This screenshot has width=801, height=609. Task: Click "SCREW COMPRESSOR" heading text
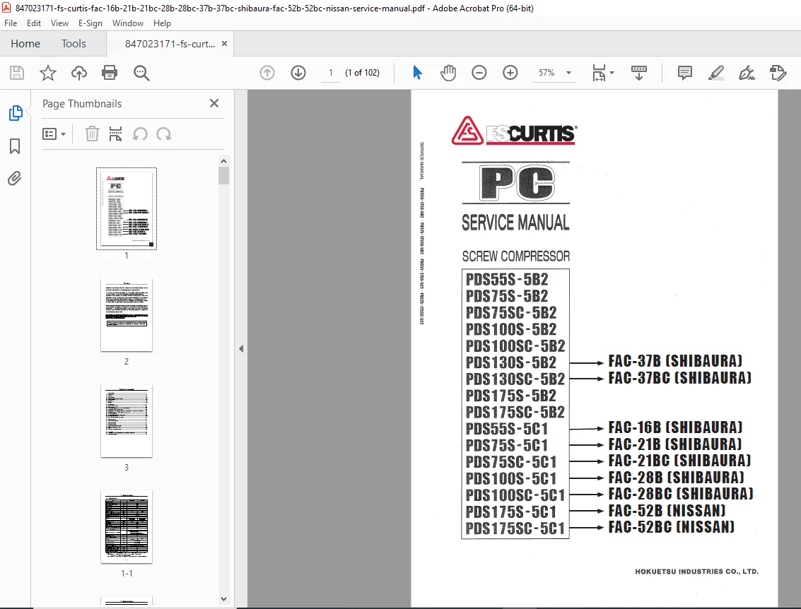[516, 256]
